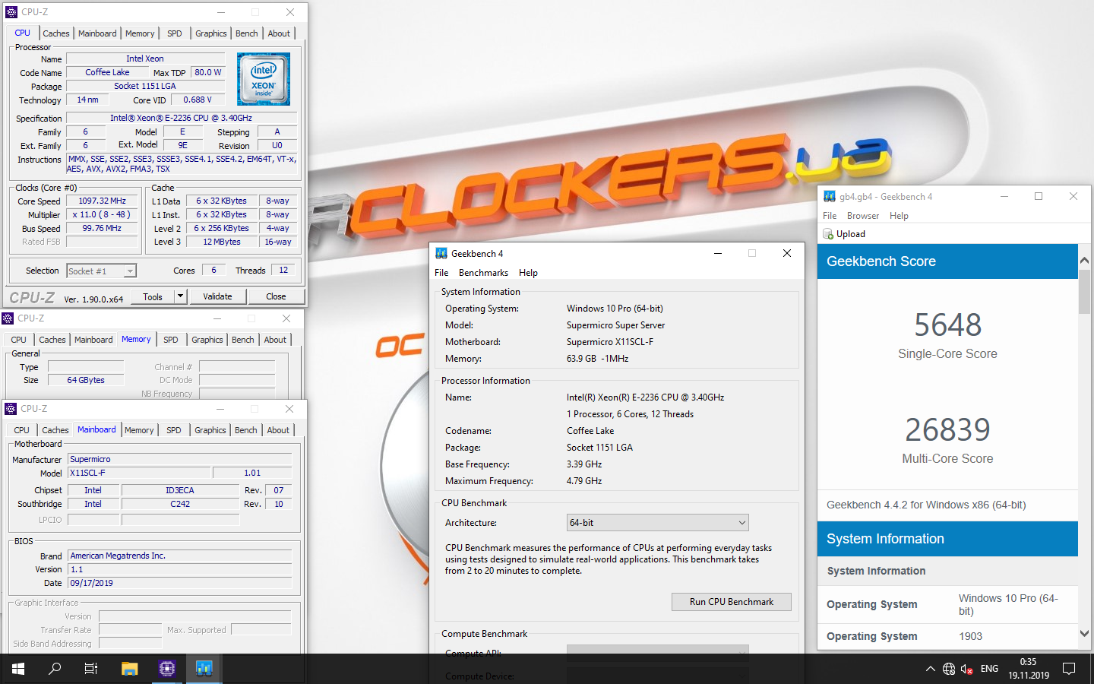Click the CPU-Z Tools button
The image size is (1094, 684).
153,297
